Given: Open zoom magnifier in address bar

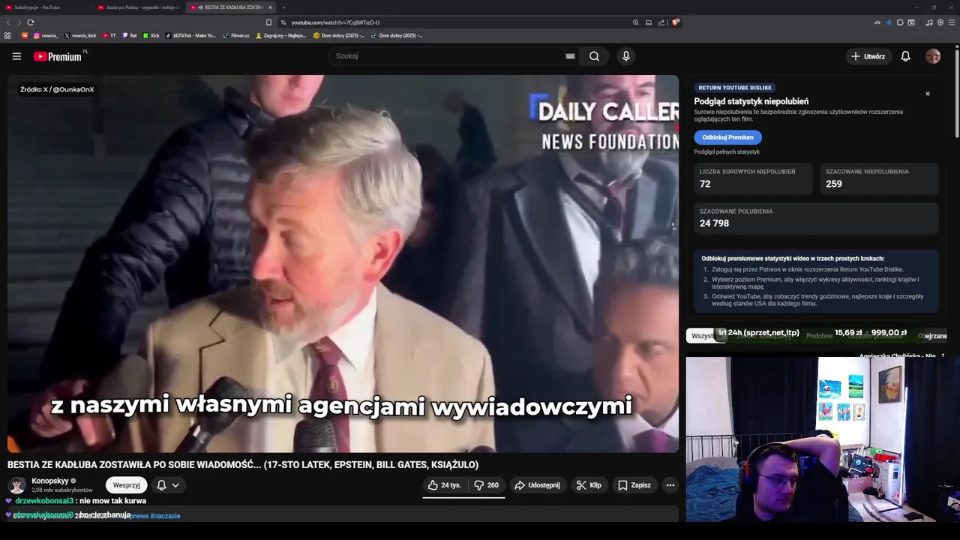Looking at the screenshot, I should click(636, 22).
